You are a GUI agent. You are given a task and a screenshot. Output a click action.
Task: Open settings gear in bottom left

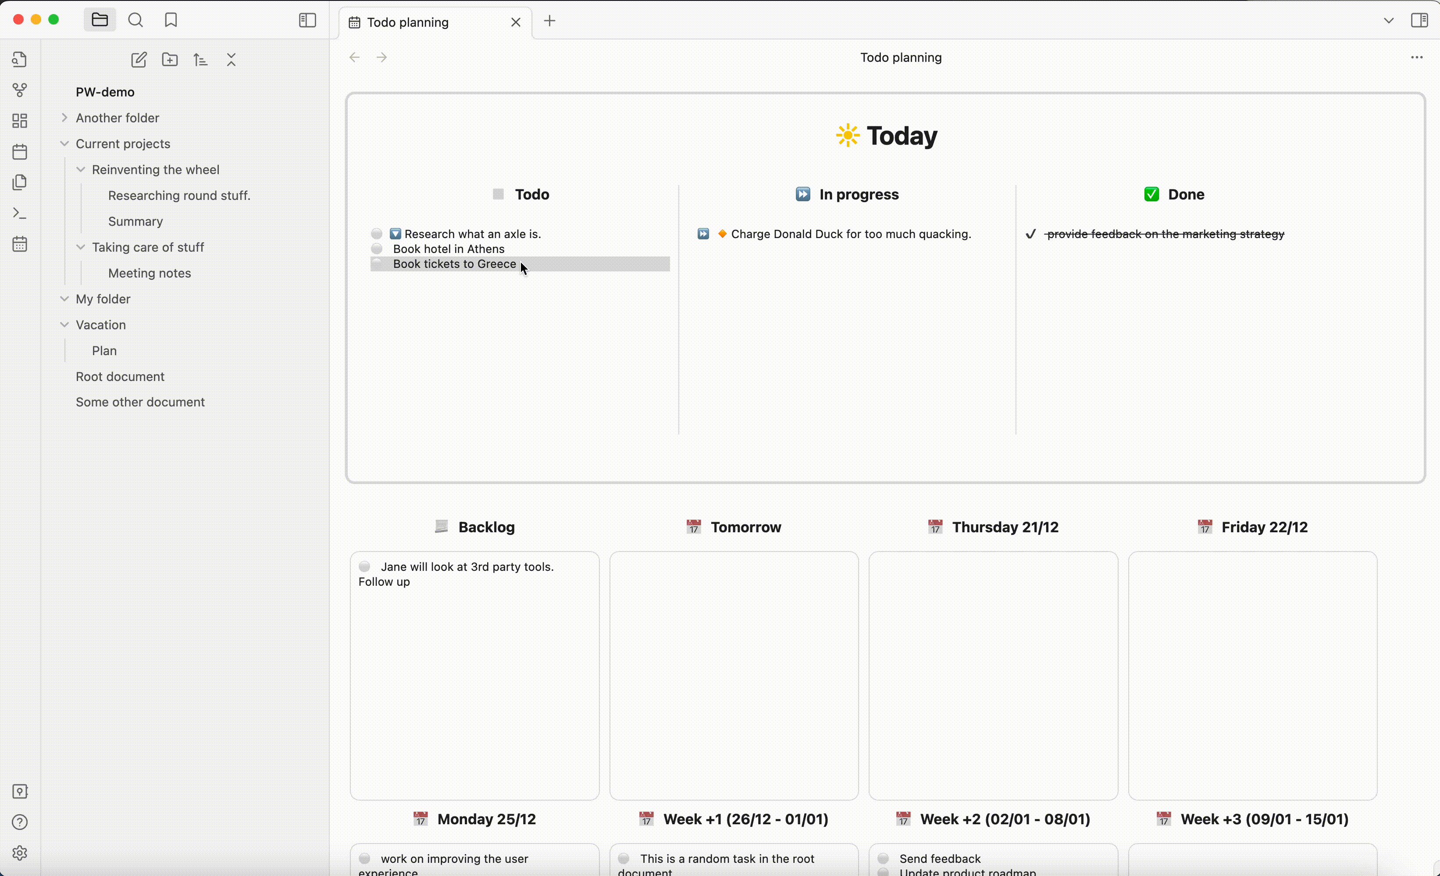pos(20,853)
